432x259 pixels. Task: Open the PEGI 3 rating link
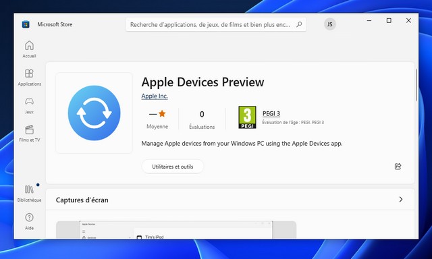[271, 113]
